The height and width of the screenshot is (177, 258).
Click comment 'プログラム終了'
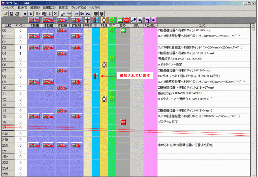pos(168,122)
